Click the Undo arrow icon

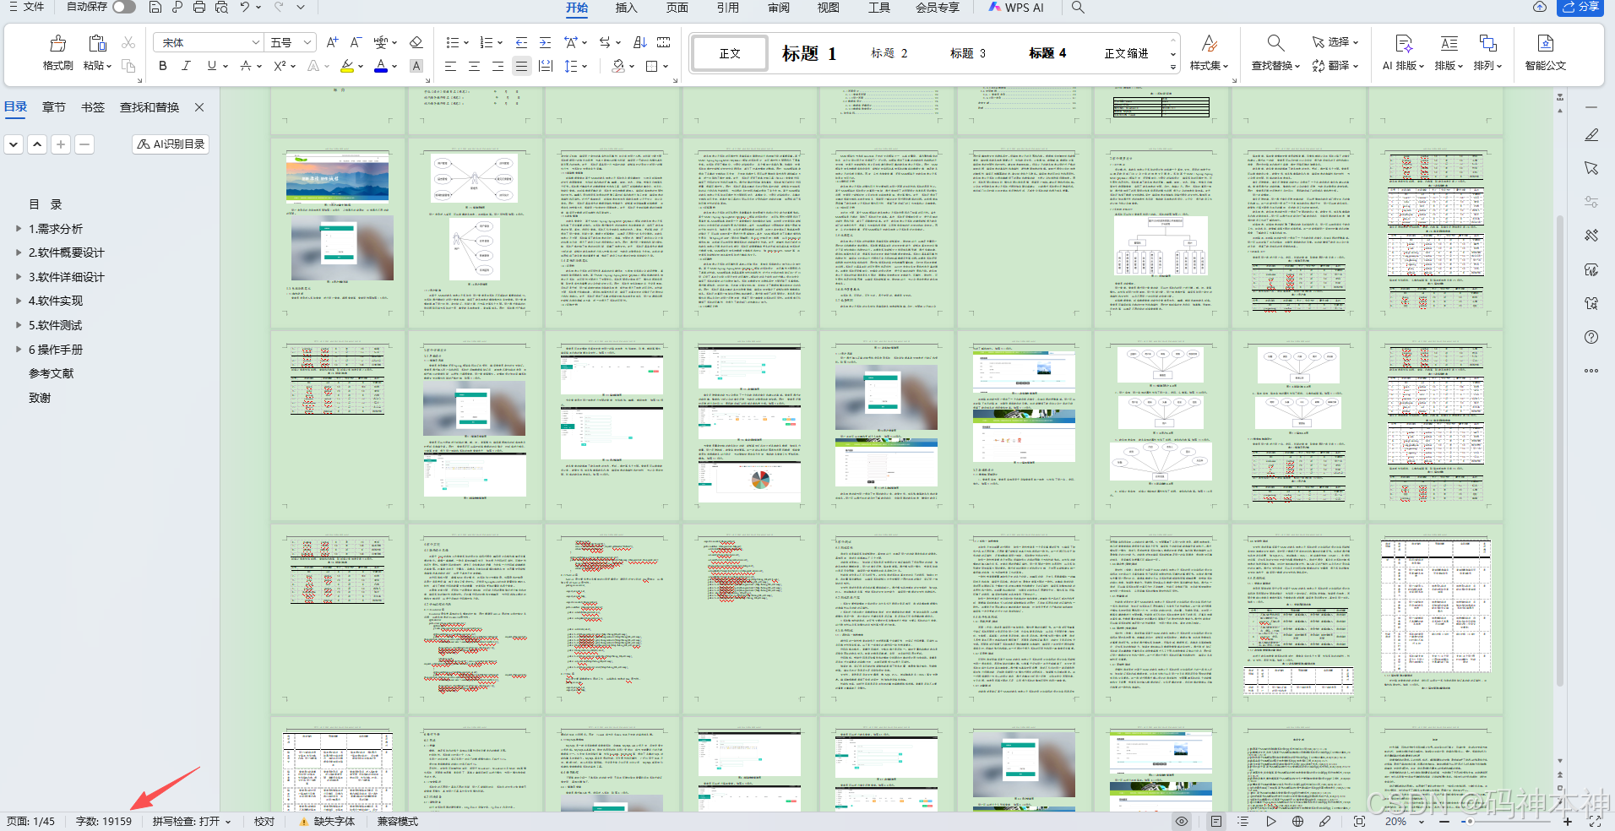[x=244, y=7]
